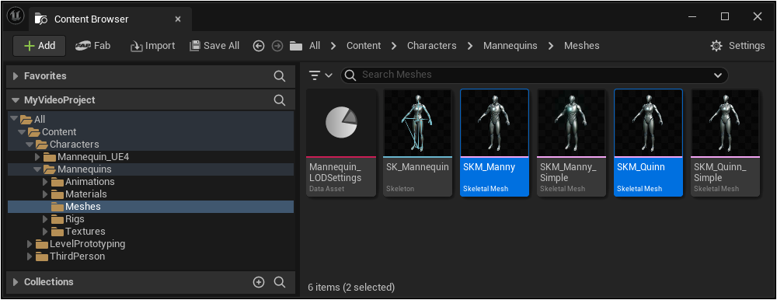The image size is (777, 300).
Task: Open chevron after Mannequins breadcrumb
Action: (551, 46)
